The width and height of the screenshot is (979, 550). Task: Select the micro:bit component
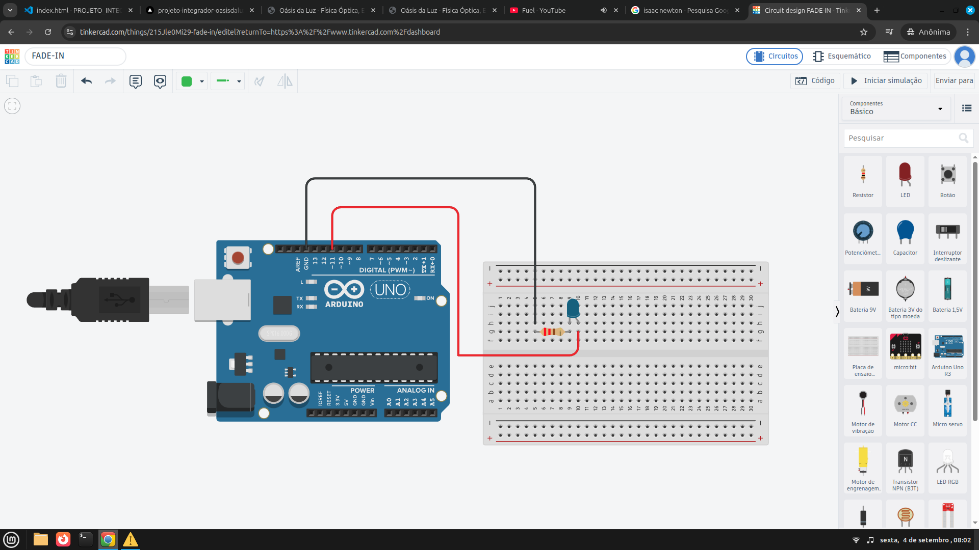tap(905, 353)
